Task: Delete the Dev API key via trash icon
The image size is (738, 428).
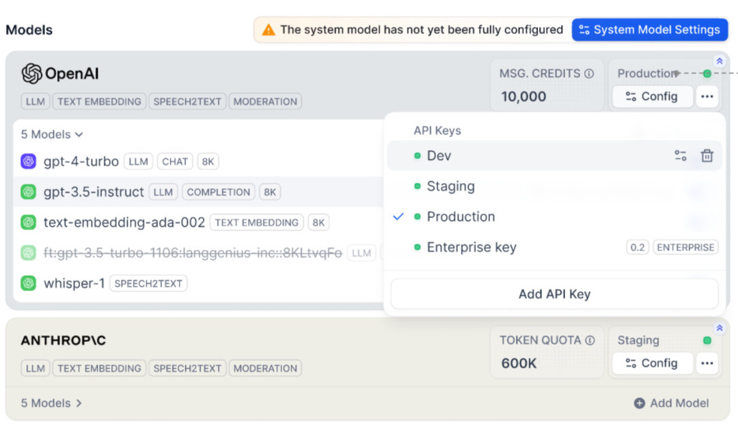Action: [707, 155]
